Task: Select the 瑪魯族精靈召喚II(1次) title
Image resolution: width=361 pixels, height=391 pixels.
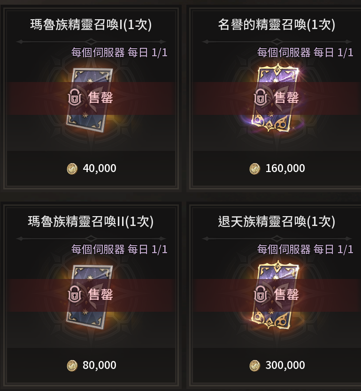Action: click(91, 221)
